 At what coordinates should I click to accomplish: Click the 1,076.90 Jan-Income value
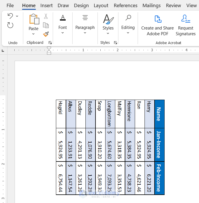coord(90,150)
